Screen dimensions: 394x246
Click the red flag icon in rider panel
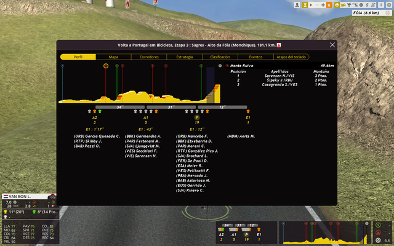click(53, 206)
